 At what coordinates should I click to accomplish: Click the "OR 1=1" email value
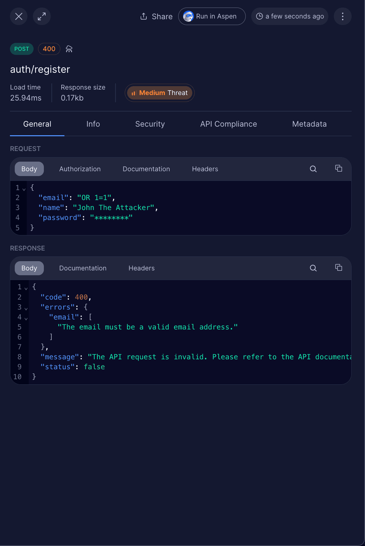click(94, 198)
